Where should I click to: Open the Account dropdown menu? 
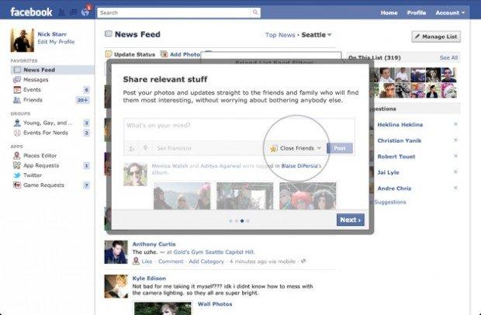coord(450,13)
